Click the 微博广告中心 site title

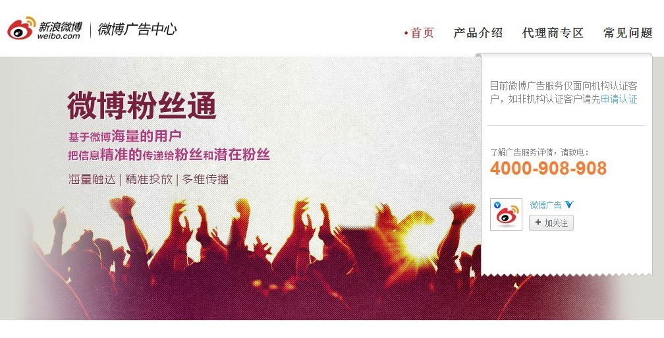[137, 29]
